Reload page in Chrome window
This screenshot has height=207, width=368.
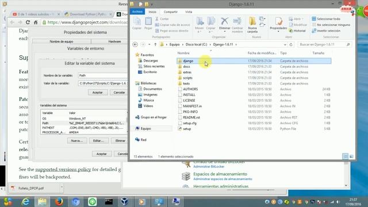pos(28,22)
